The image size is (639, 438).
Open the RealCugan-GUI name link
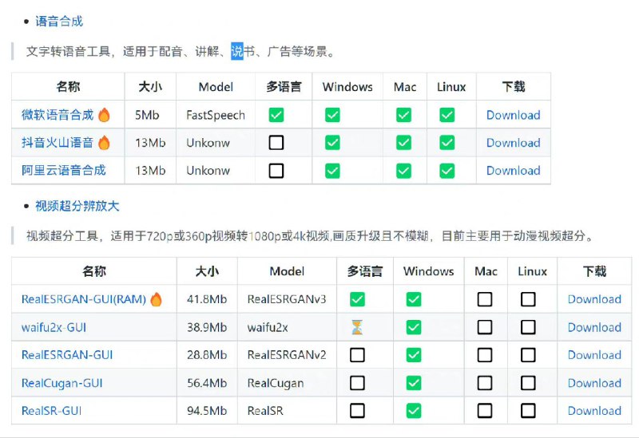click(62, 383)
